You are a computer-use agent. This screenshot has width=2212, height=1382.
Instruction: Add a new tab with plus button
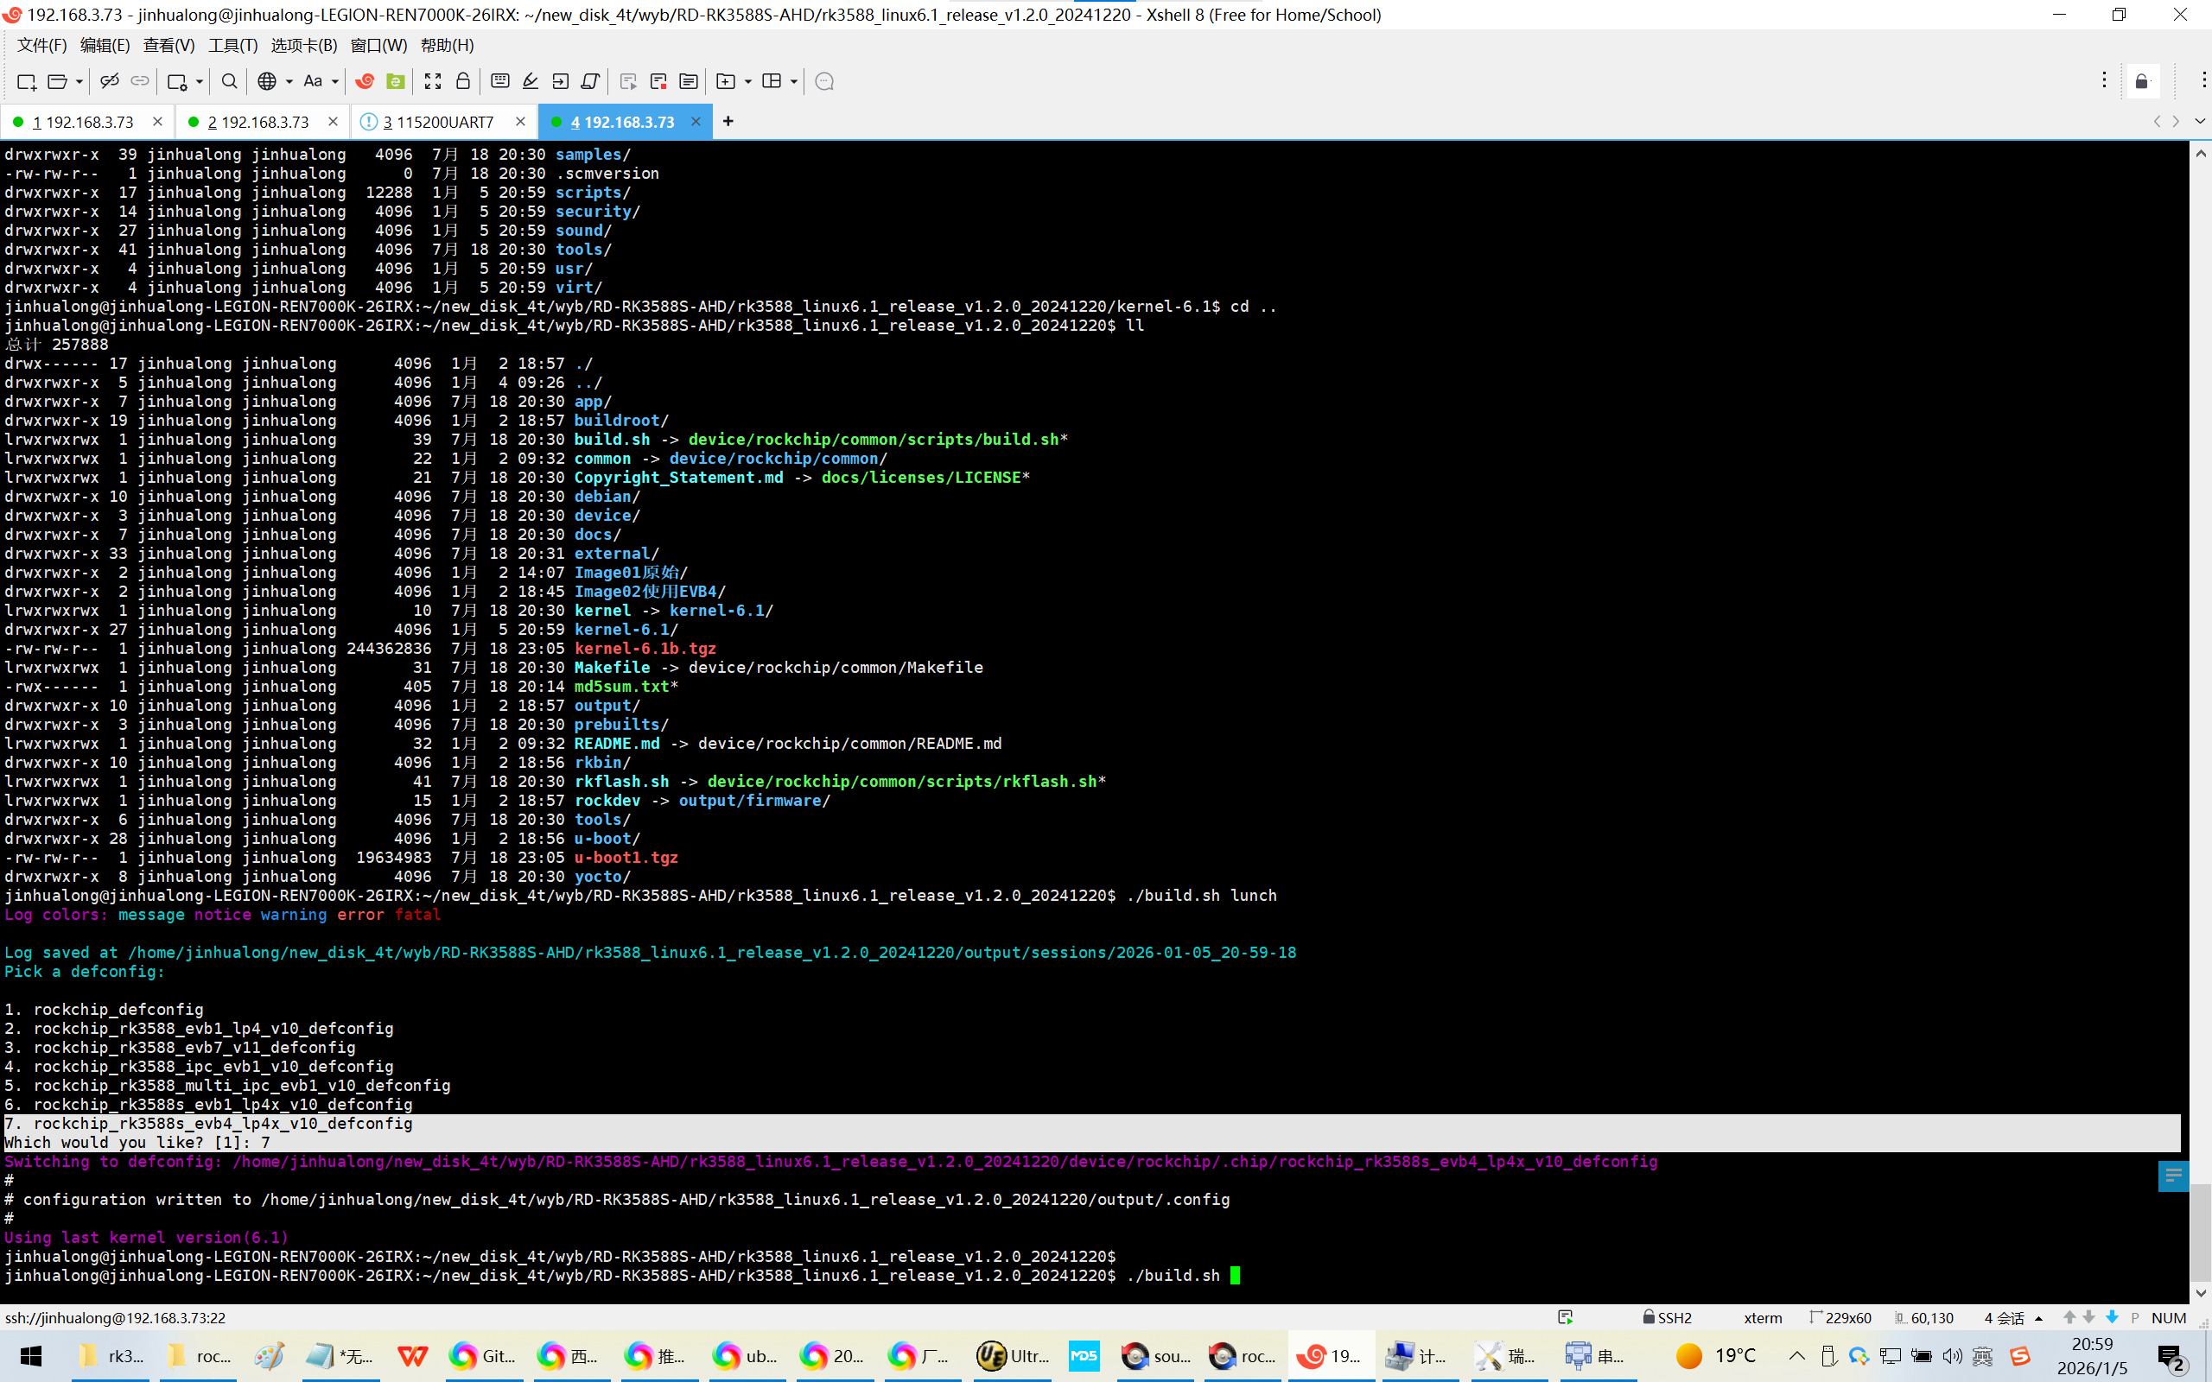pos(728,122)
